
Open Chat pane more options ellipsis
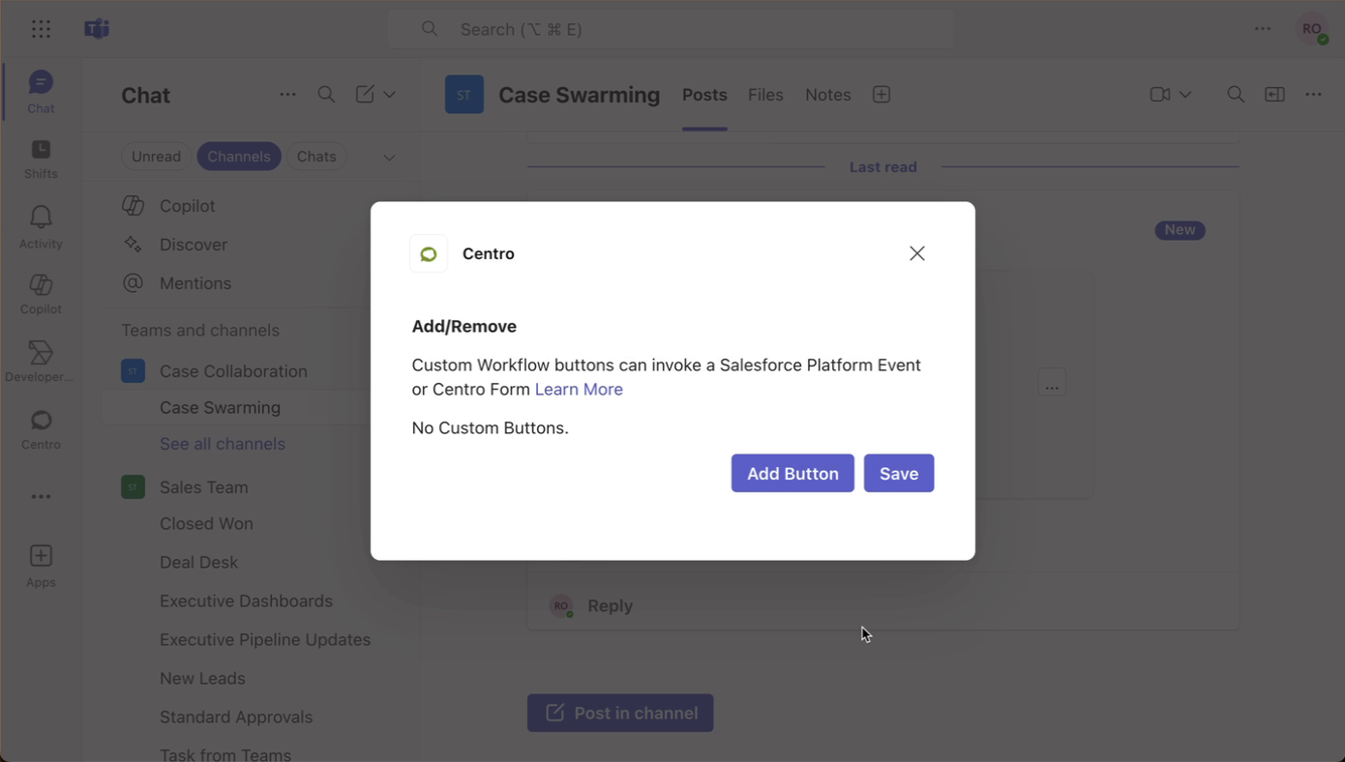pos(287,95)
